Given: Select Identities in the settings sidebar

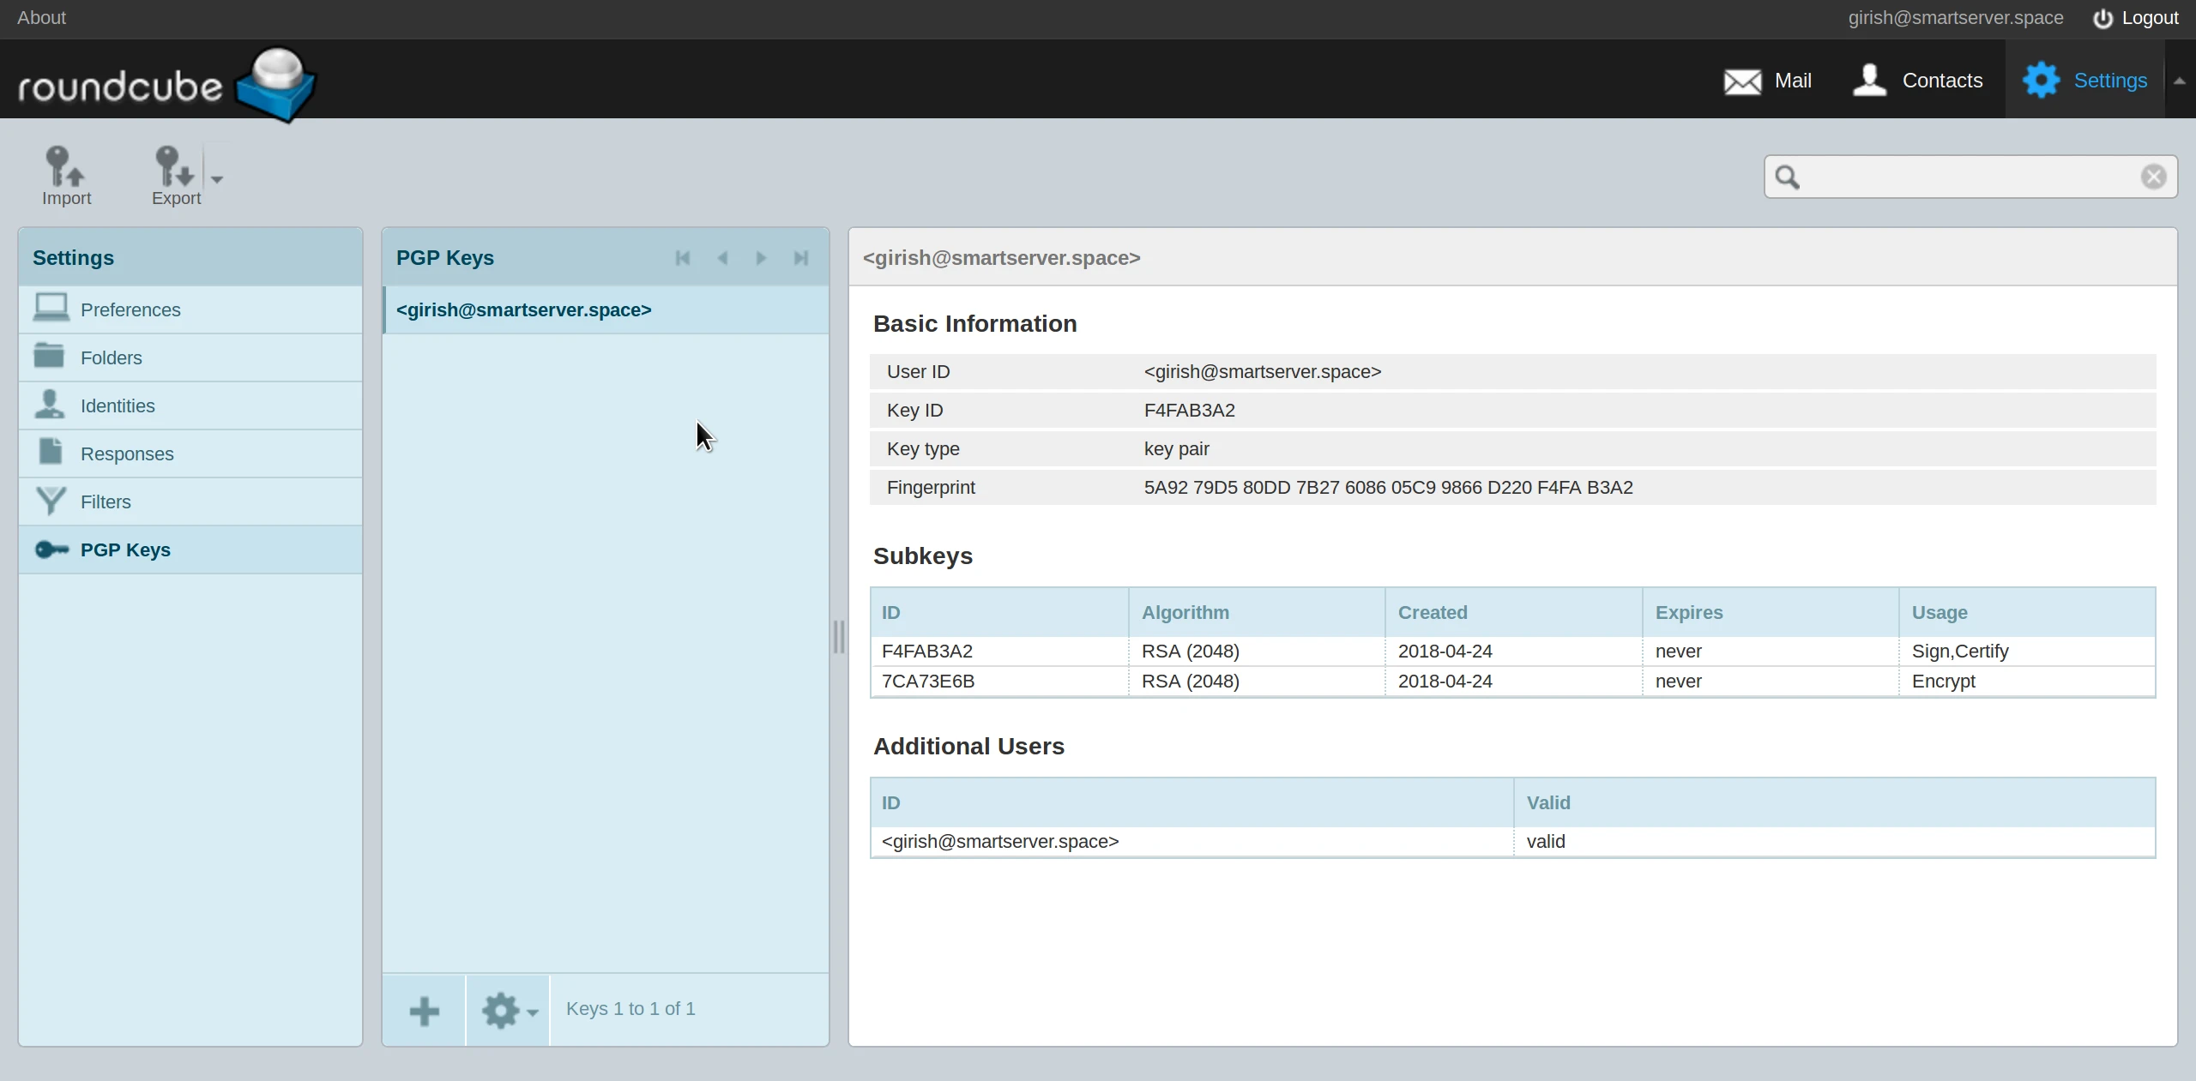Looking at the screenshot, I should point(118,405).
